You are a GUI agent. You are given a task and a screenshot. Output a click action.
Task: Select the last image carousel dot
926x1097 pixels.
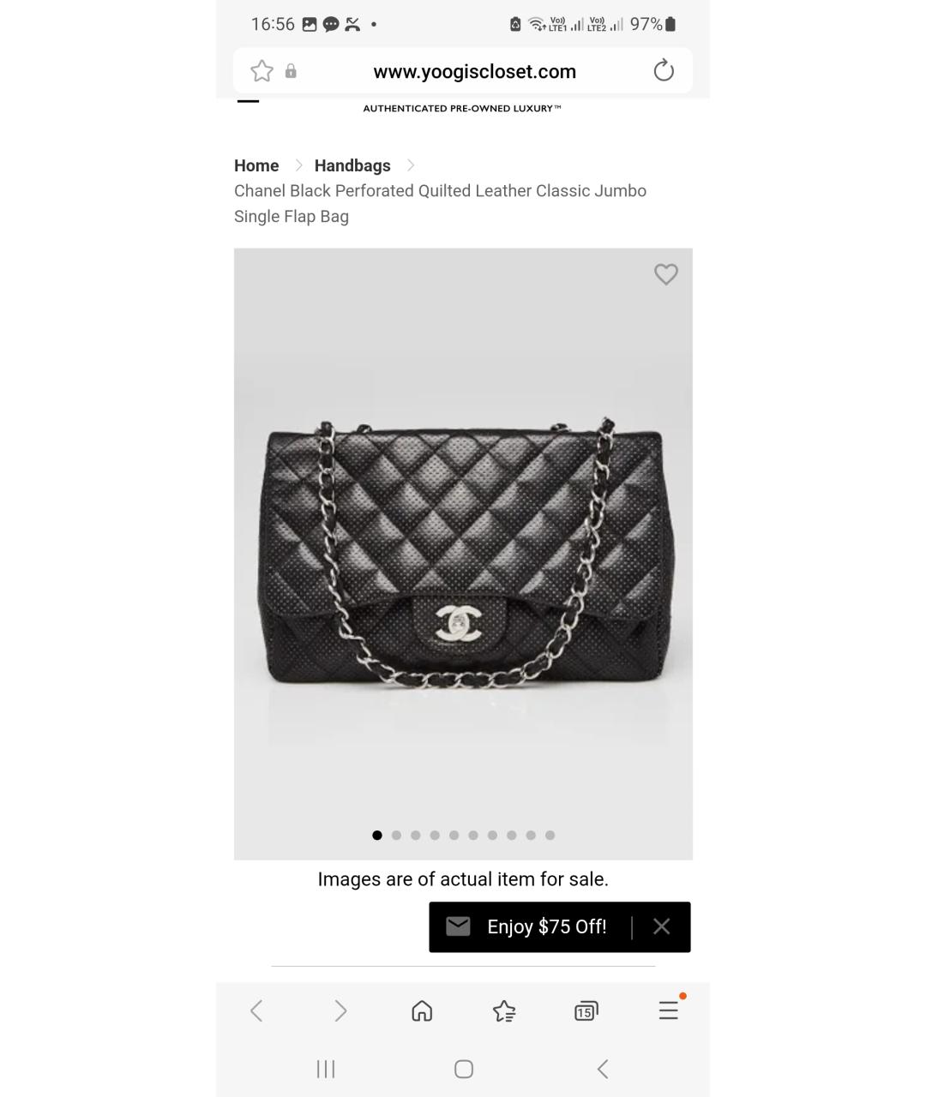point(550,835)
